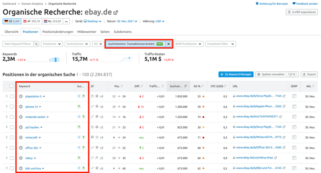This screenshot has width=321, height=173.
Task: Tick the checkbox for ps5 kaufen row
Action: [x=12, y=127]
